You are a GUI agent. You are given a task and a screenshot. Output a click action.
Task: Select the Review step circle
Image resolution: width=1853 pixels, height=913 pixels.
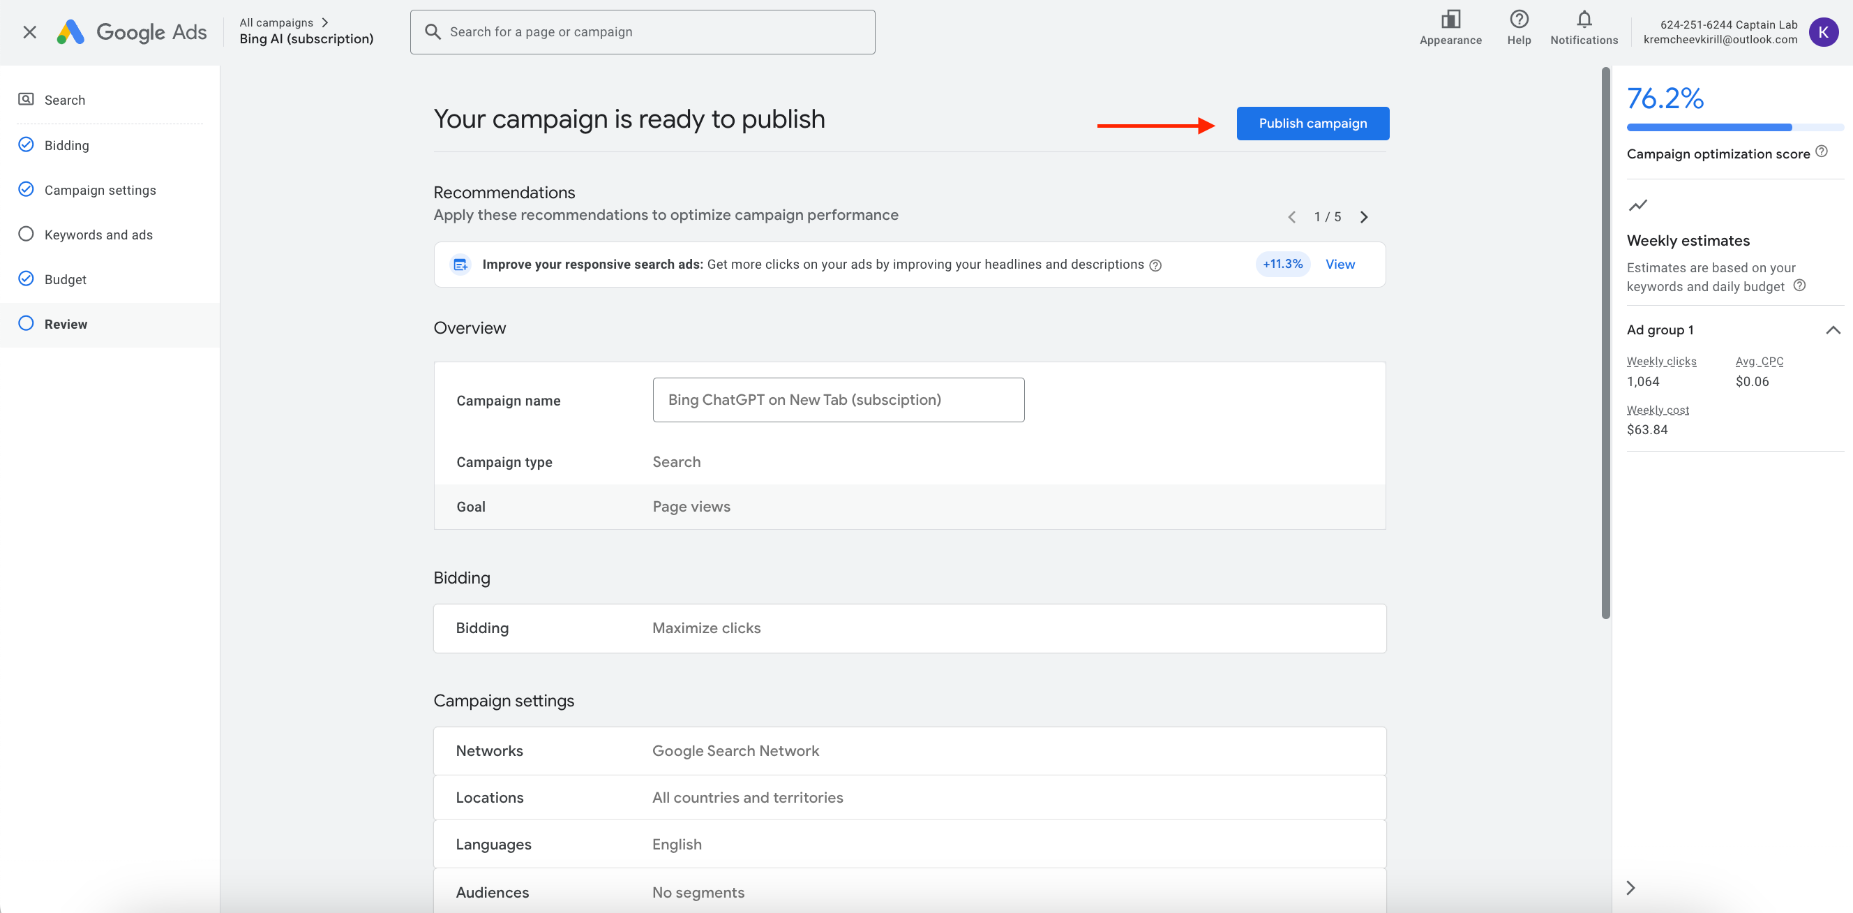click(x=26, y=323)
